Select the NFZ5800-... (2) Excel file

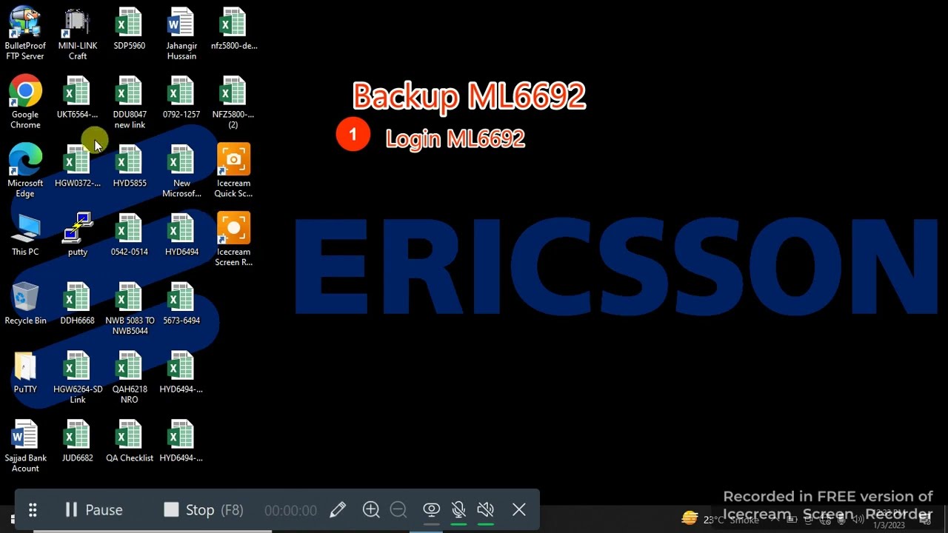(x=233, y=102)
